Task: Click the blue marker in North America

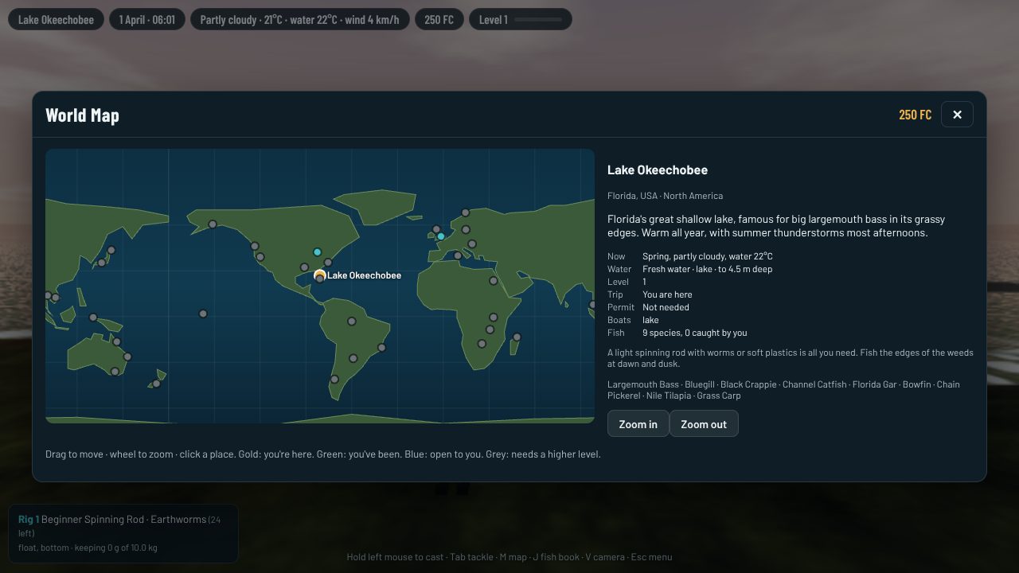Action: [317, 252]
